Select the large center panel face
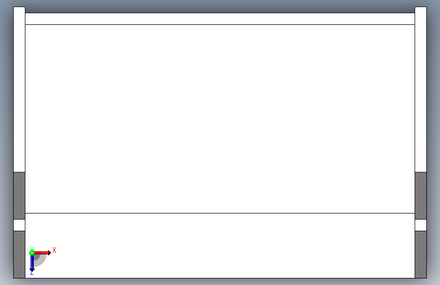The image size is (440, 285). (220, 119)
